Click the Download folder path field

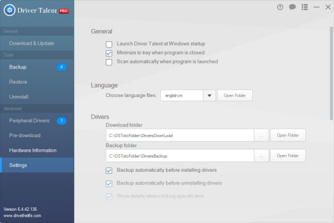[x=180, y=135]
